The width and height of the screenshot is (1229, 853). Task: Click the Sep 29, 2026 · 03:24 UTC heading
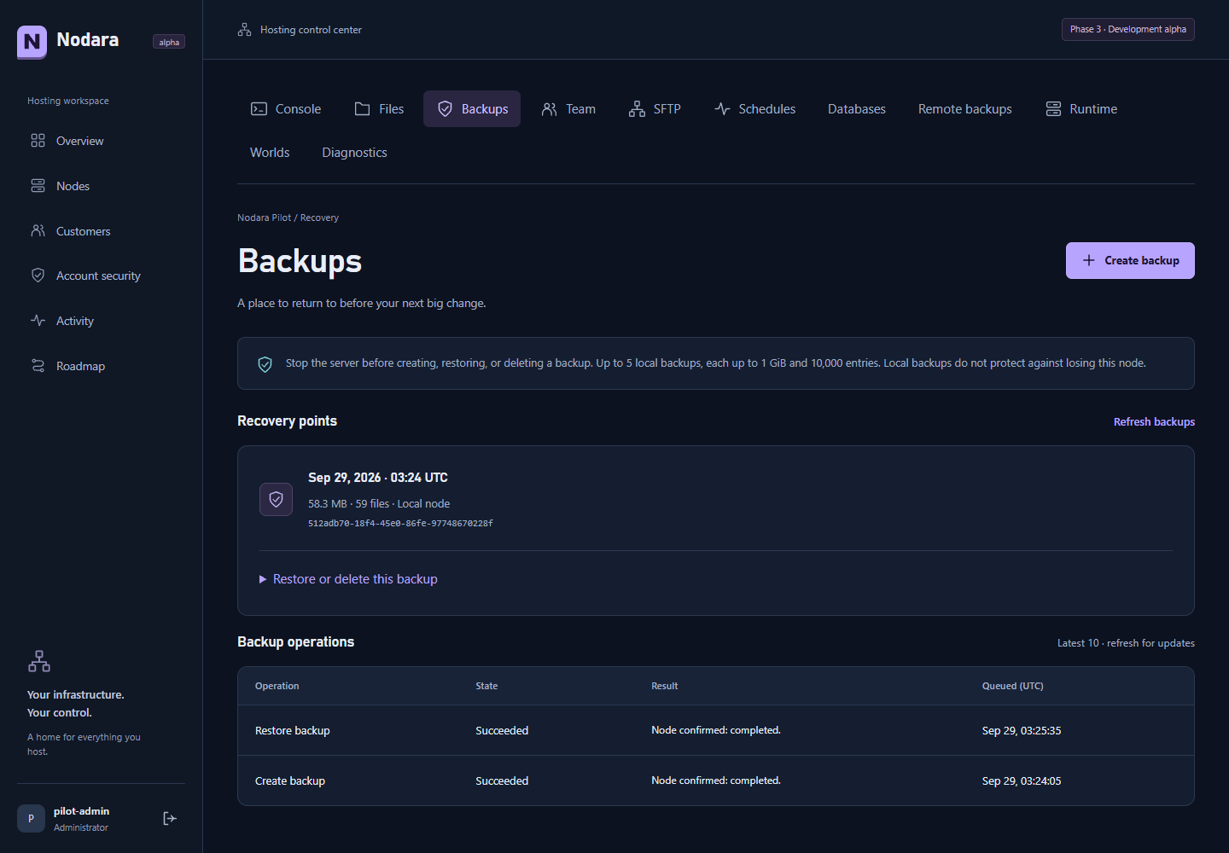point(378,478)
